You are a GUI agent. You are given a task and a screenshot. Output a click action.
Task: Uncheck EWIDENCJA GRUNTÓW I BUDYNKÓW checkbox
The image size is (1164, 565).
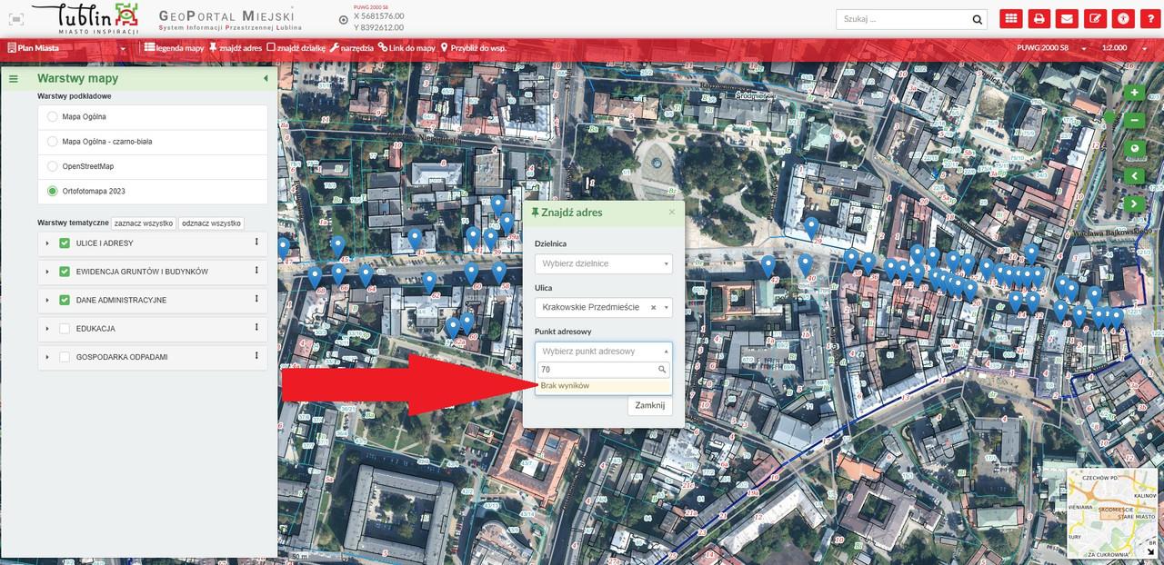(x=65, y=272)
